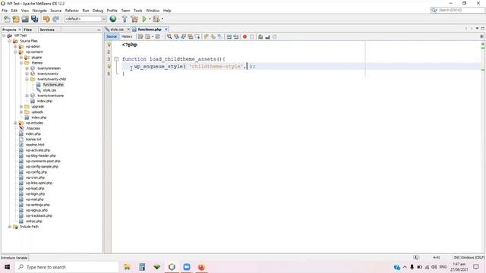
Task: Expand the wp-admin folder node
Action: 15,46
